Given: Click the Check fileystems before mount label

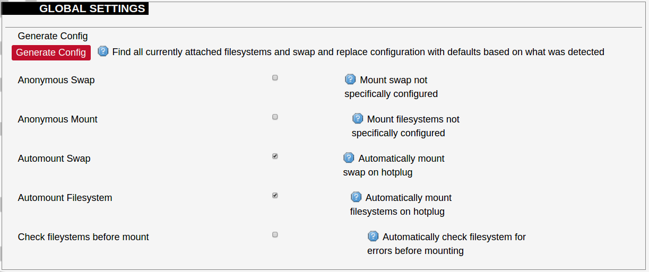Looking at the screenshot, I should click(x=83, y=237).
